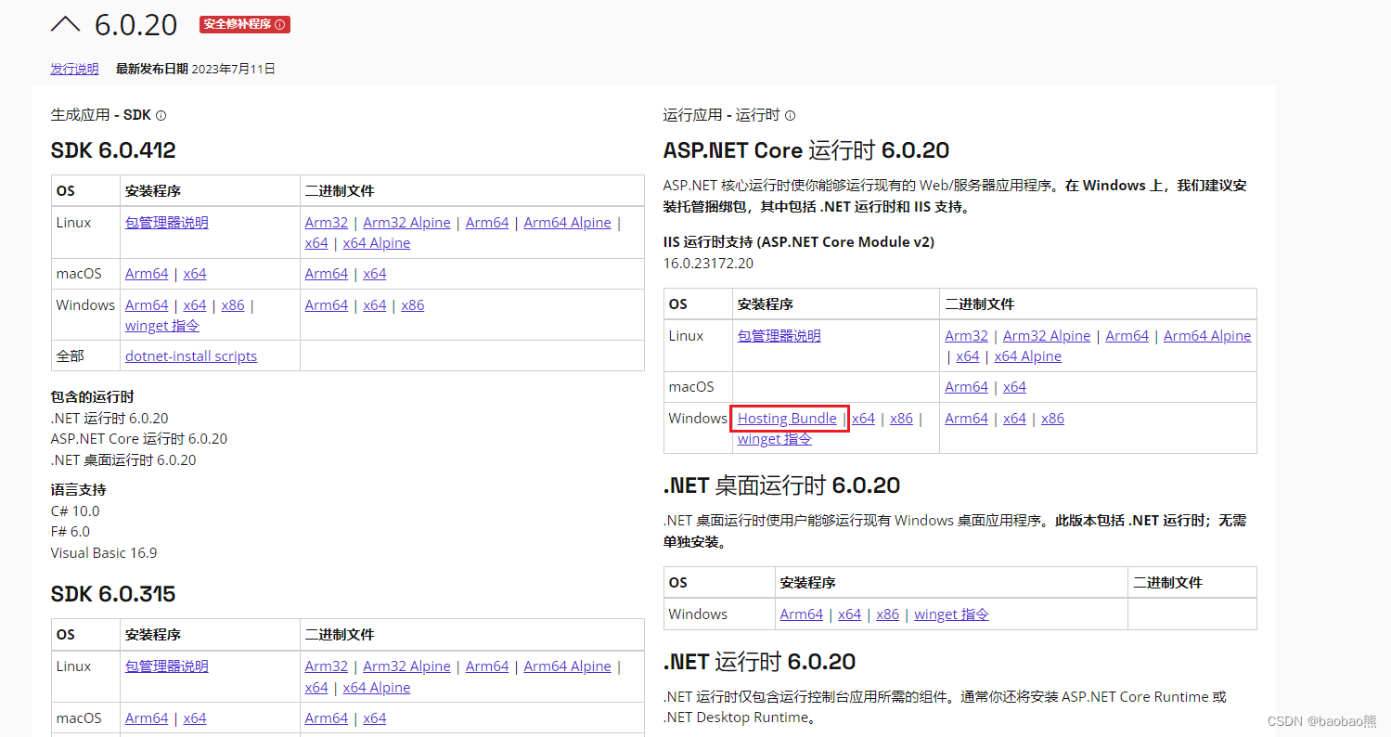
Task: Download the Windows x64 installer for SDK 6.0.412
Action: (x=195, y=305)
